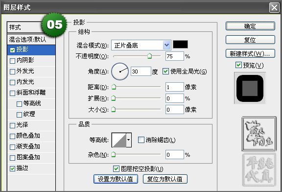This screenshot has width=282, height=192.
Task: Enable the 颜色叠加 checkbox
Action: 12,136
